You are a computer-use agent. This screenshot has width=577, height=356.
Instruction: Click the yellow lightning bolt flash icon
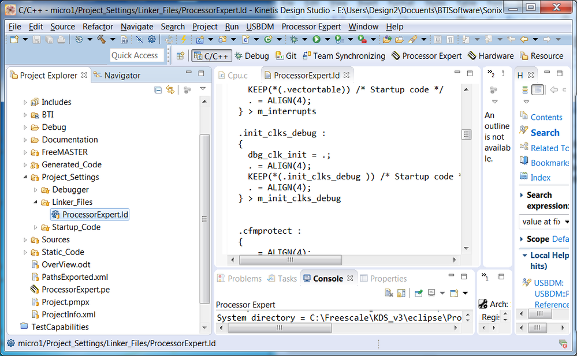[x=183, y=39]
